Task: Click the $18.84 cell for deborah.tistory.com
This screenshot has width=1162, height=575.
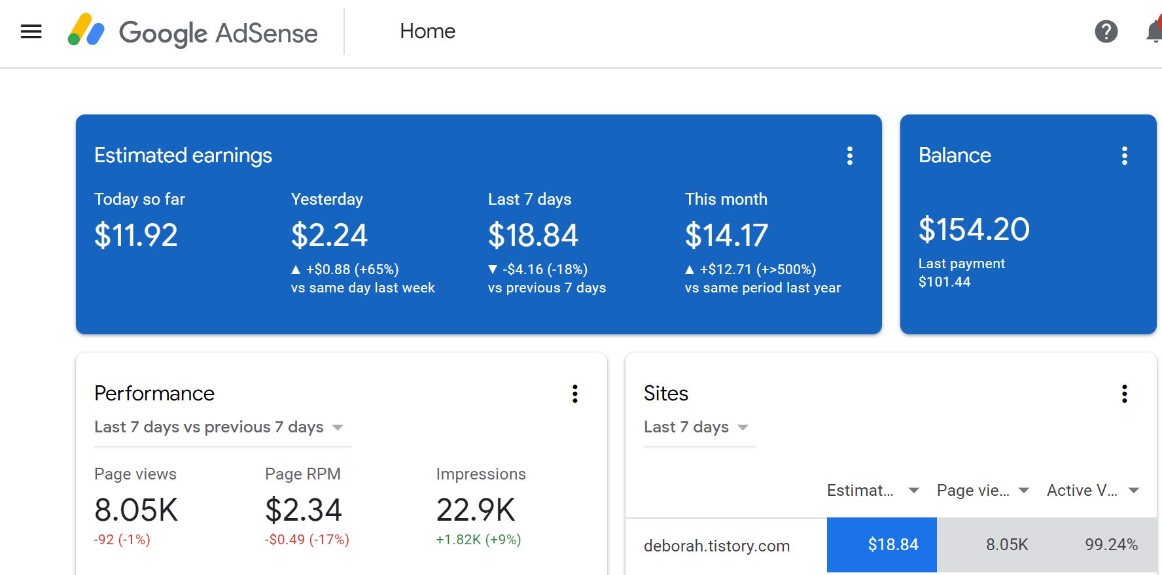Action: point(882,545)
